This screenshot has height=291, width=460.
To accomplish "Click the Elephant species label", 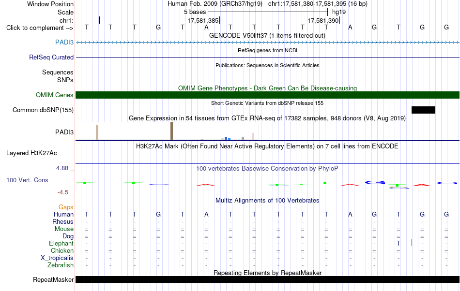I will coord(61,243).
